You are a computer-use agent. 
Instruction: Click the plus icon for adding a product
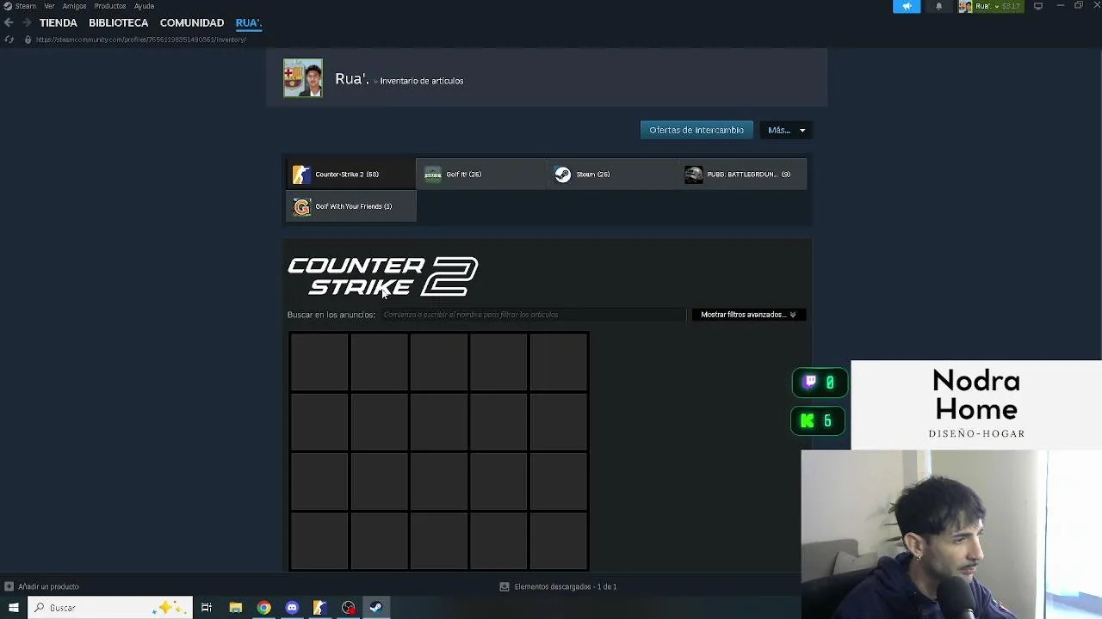click(9, 586)
